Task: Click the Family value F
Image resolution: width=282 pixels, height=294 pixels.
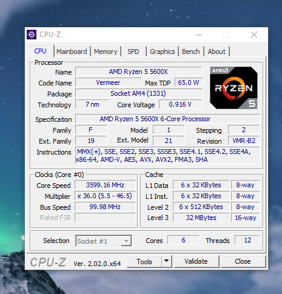Action: coord(91,130)
